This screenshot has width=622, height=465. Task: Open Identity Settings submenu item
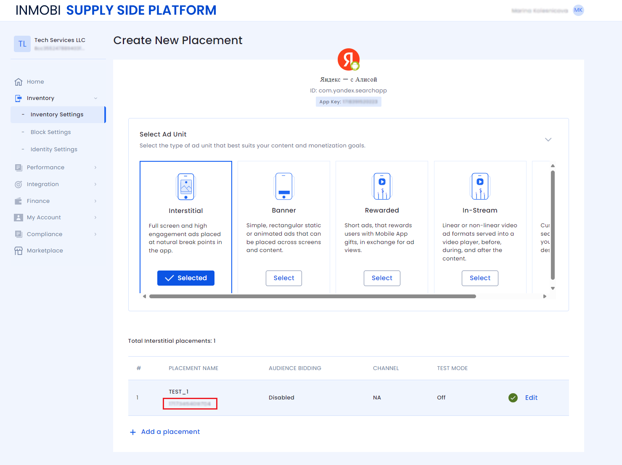[x=54, y=150]
